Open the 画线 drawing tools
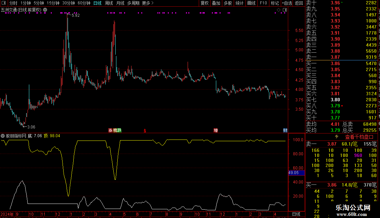 point(251,3)
